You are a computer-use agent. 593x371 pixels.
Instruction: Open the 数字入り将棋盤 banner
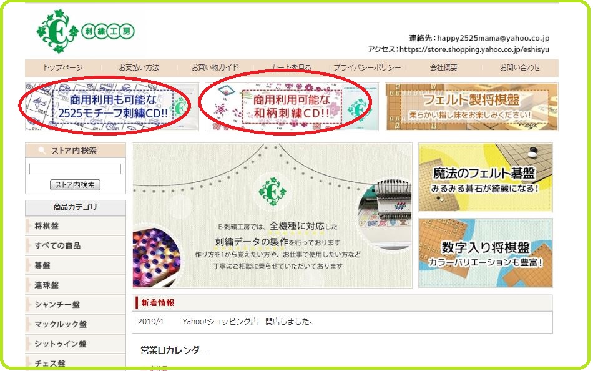pos(485,252)
